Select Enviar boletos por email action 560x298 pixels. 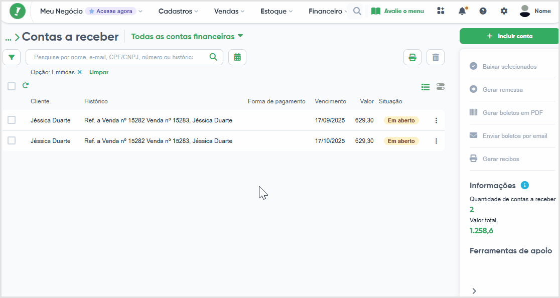pos(515,135)
